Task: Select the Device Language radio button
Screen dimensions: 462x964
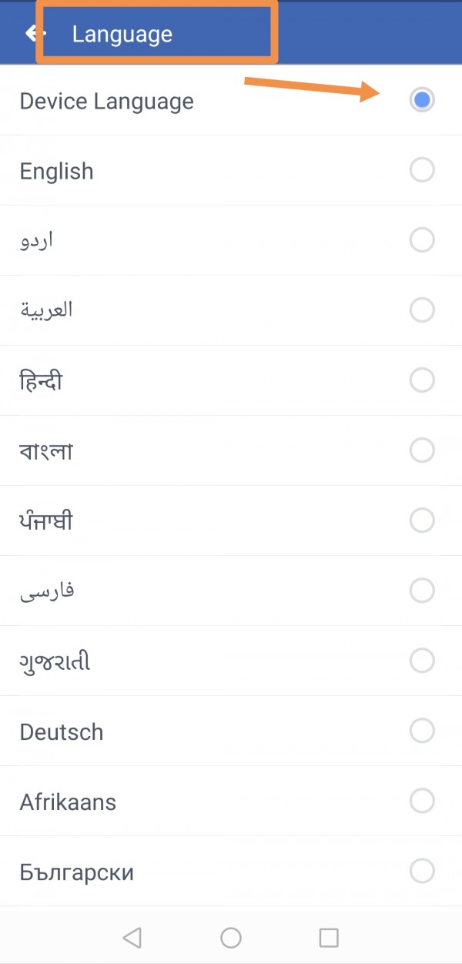Action: coord(421,100)
